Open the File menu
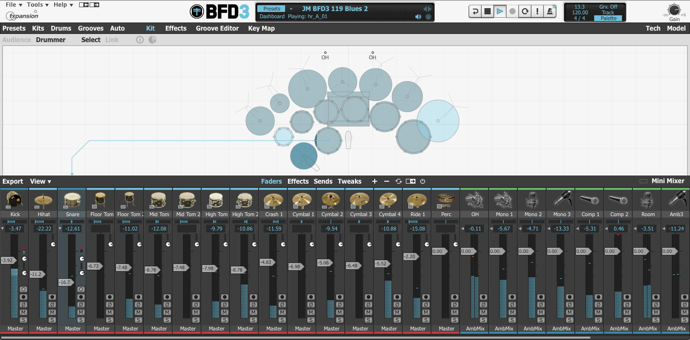 point(13,5)
